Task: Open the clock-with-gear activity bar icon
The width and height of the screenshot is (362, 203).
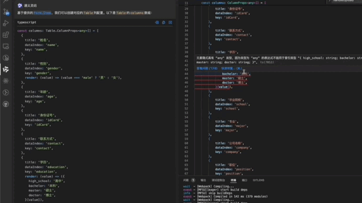Action: [6, 58]
